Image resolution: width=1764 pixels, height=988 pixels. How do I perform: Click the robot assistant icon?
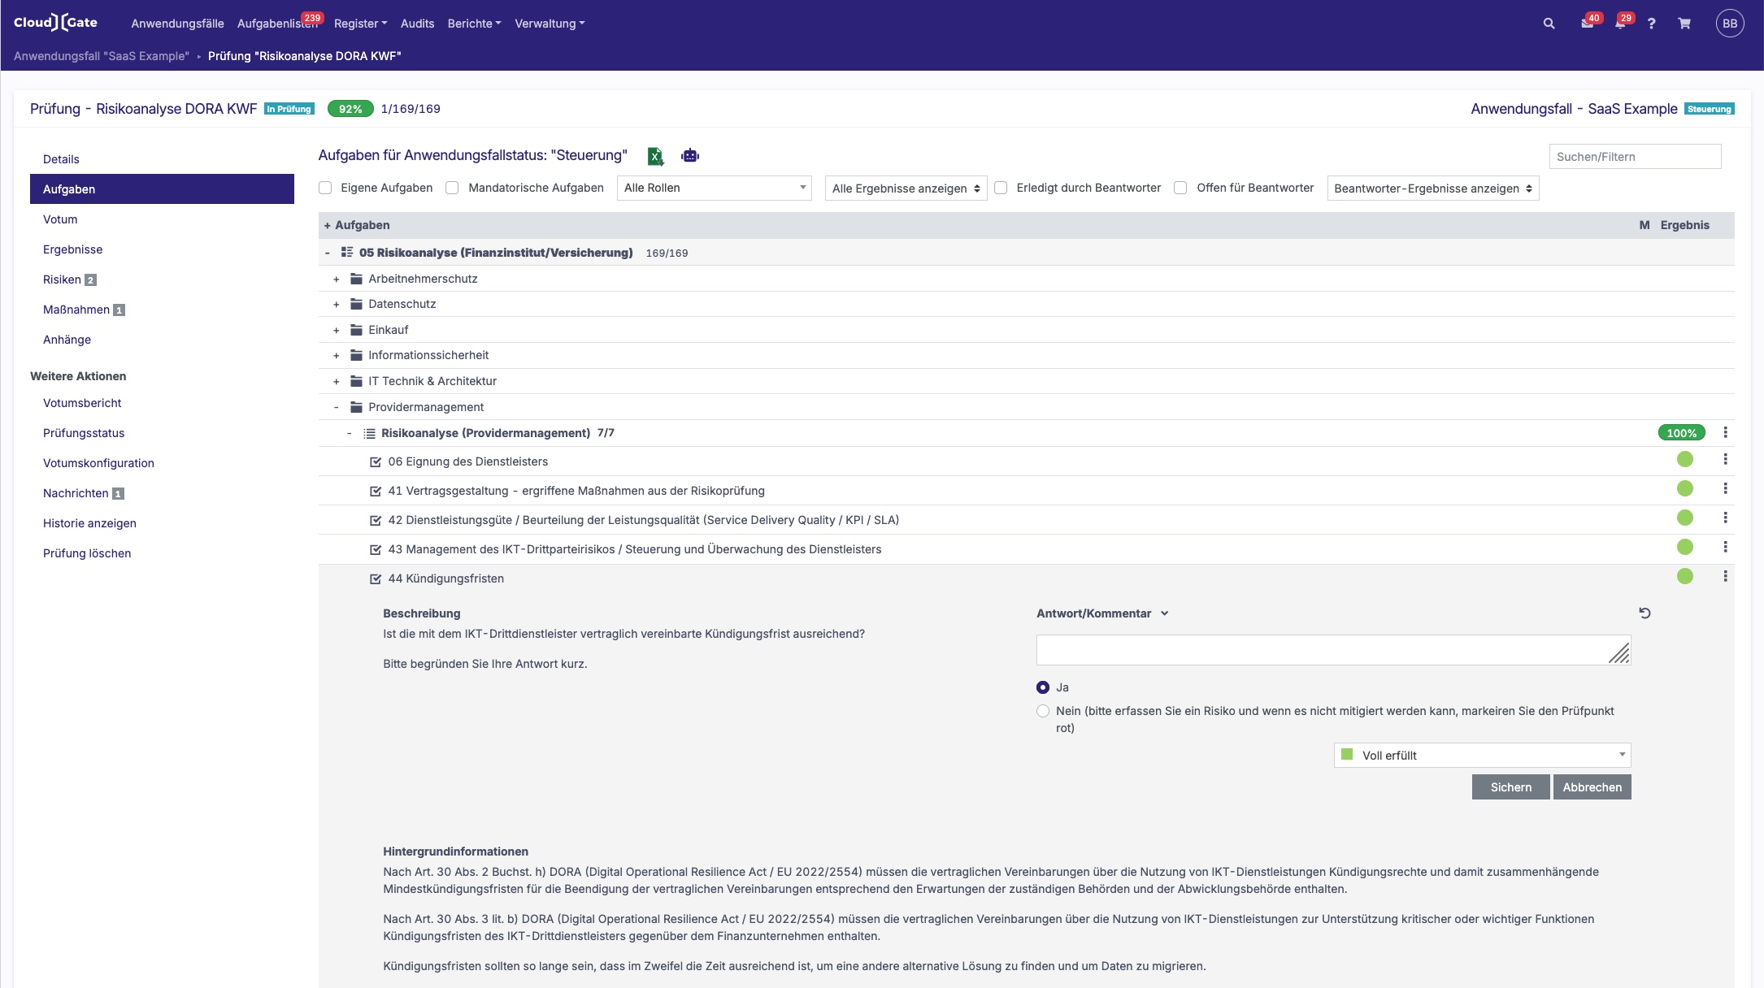pos(690,156)
